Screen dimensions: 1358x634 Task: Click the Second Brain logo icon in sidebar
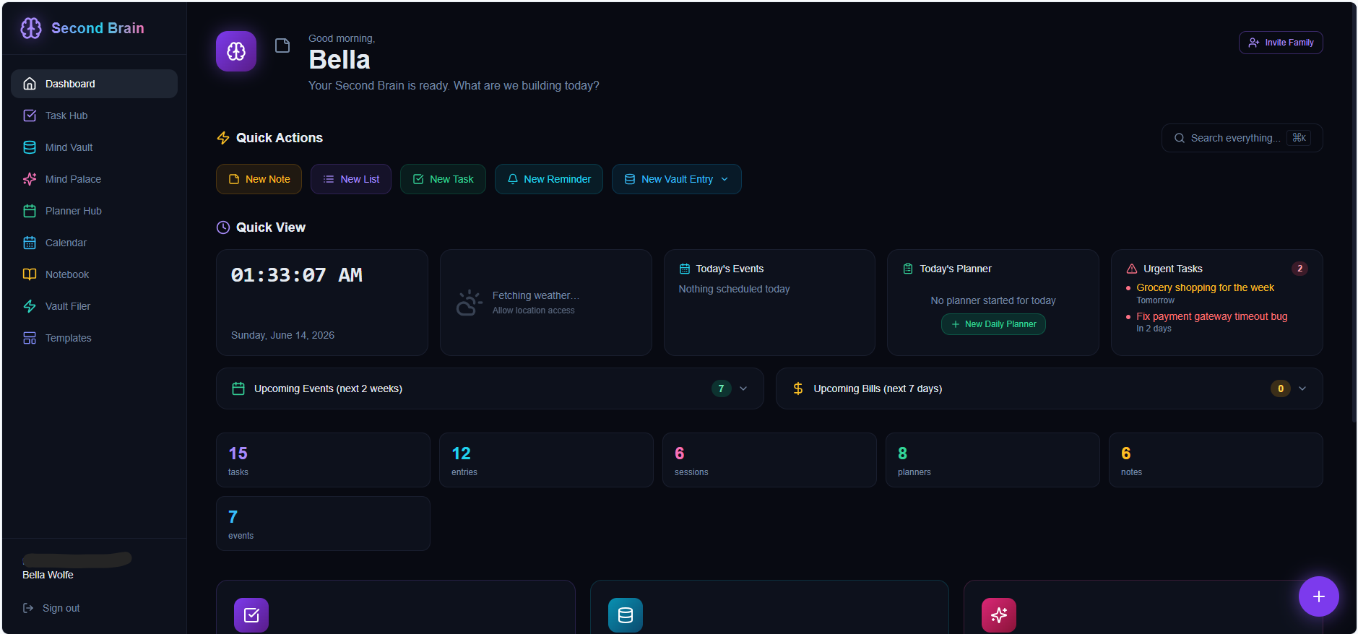click(31, 28)
